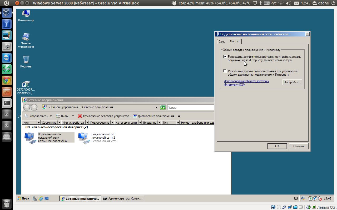The width and height of the screenshot is (337, 210).
Task: Click the VirtualBox hard disk status icon
Action: tap(273, 207)
